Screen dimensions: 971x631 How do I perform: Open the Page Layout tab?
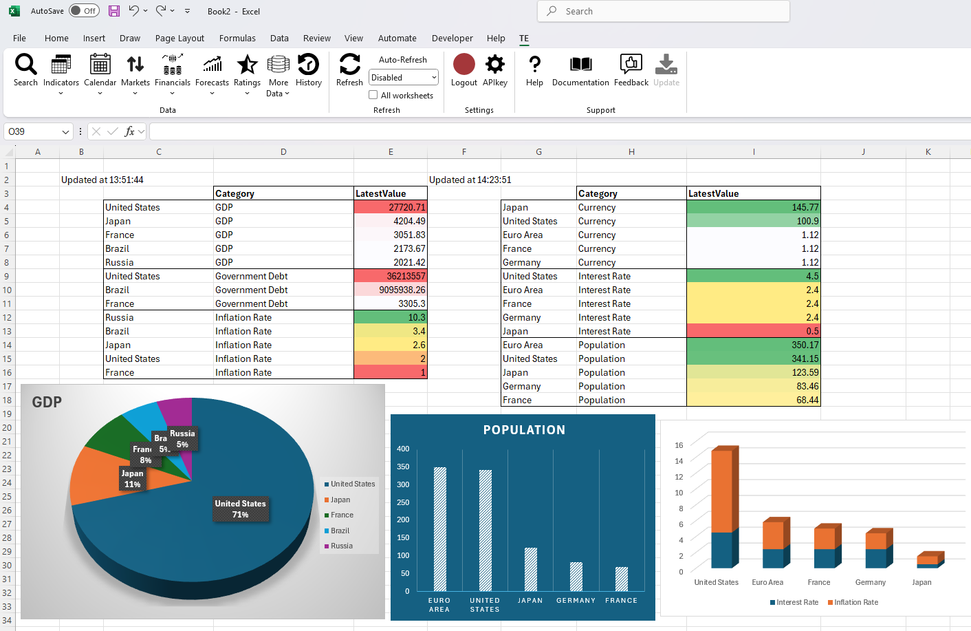point(179,39)
